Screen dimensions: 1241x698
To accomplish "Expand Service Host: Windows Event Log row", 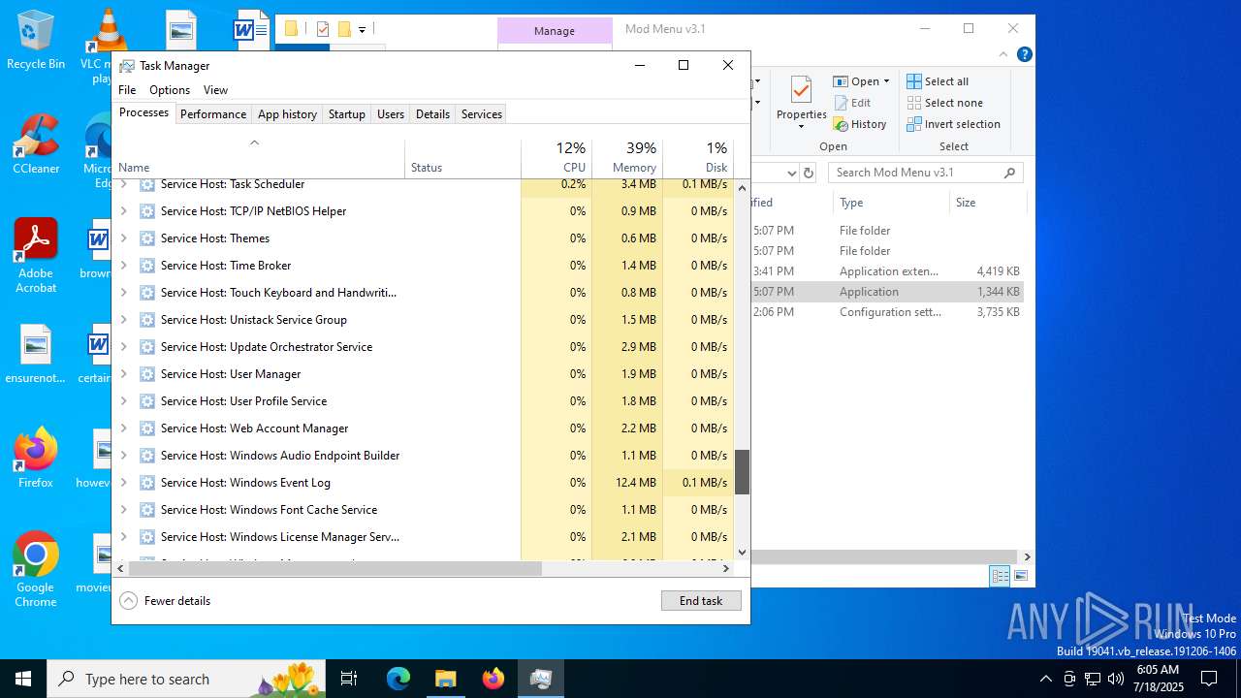I will point(123,483).
